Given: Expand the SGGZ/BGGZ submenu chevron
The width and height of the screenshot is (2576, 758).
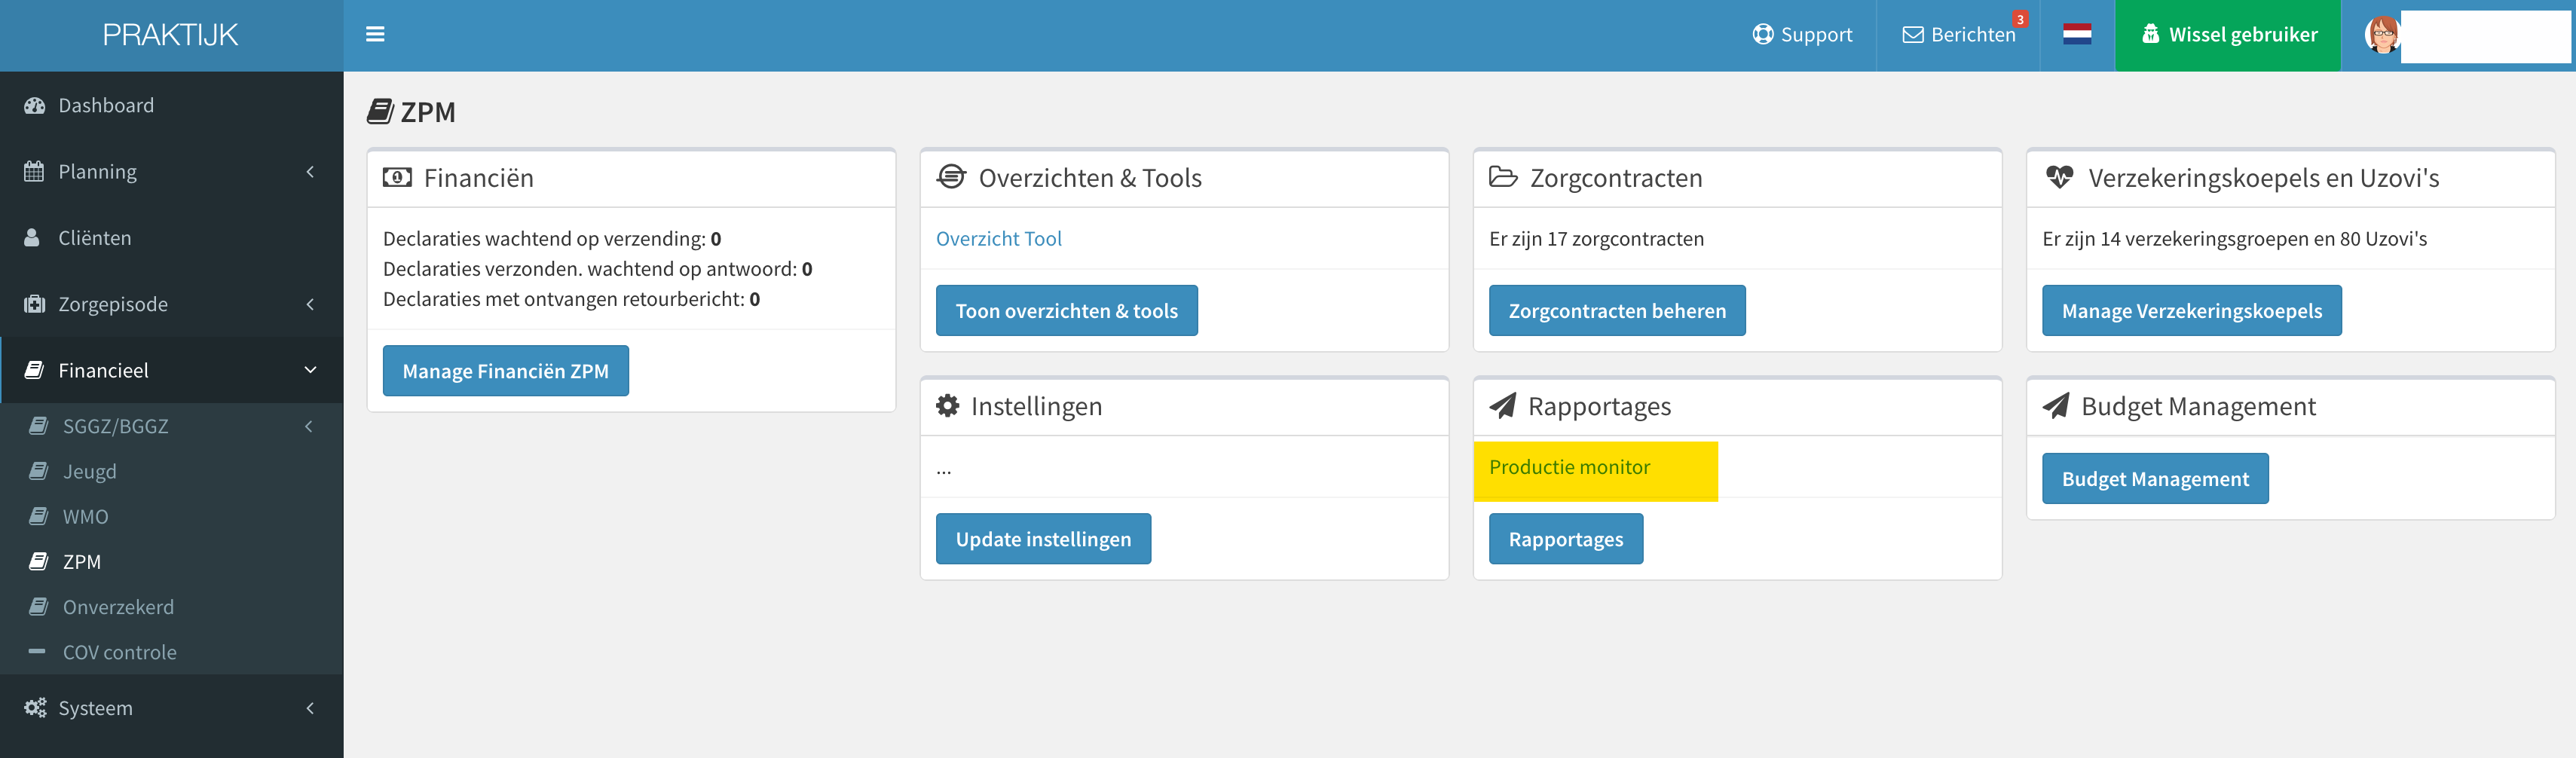Looking at the screenshot, I should click(309, 426).
